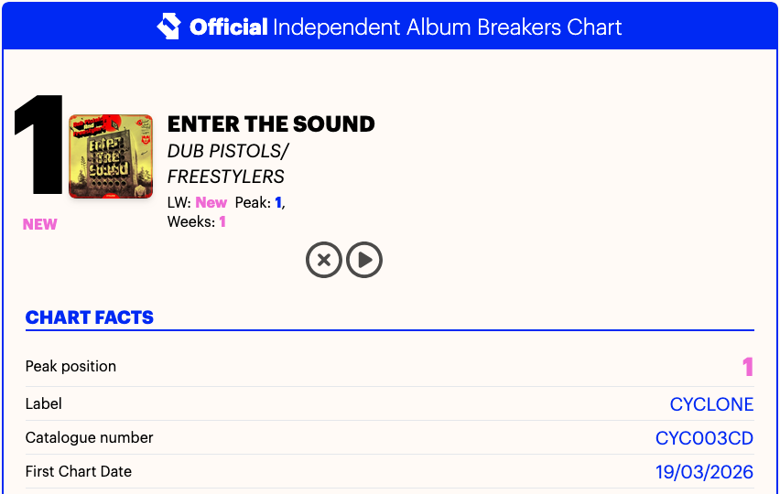Click the 'Catalogue number' row label

point(90,438)
